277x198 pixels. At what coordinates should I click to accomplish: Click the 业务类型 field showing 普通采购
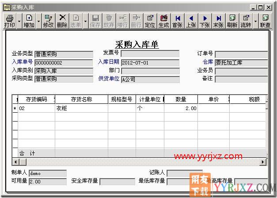(64, 54)
